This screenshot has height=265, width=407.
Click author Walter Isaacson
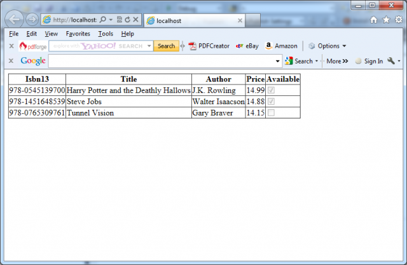(219, 102)
